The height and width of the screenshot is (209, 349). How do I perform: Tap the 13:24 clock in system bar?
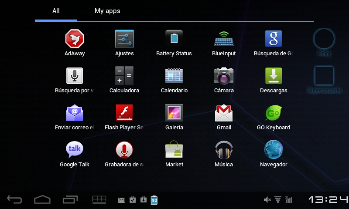(x=328, y=199)
